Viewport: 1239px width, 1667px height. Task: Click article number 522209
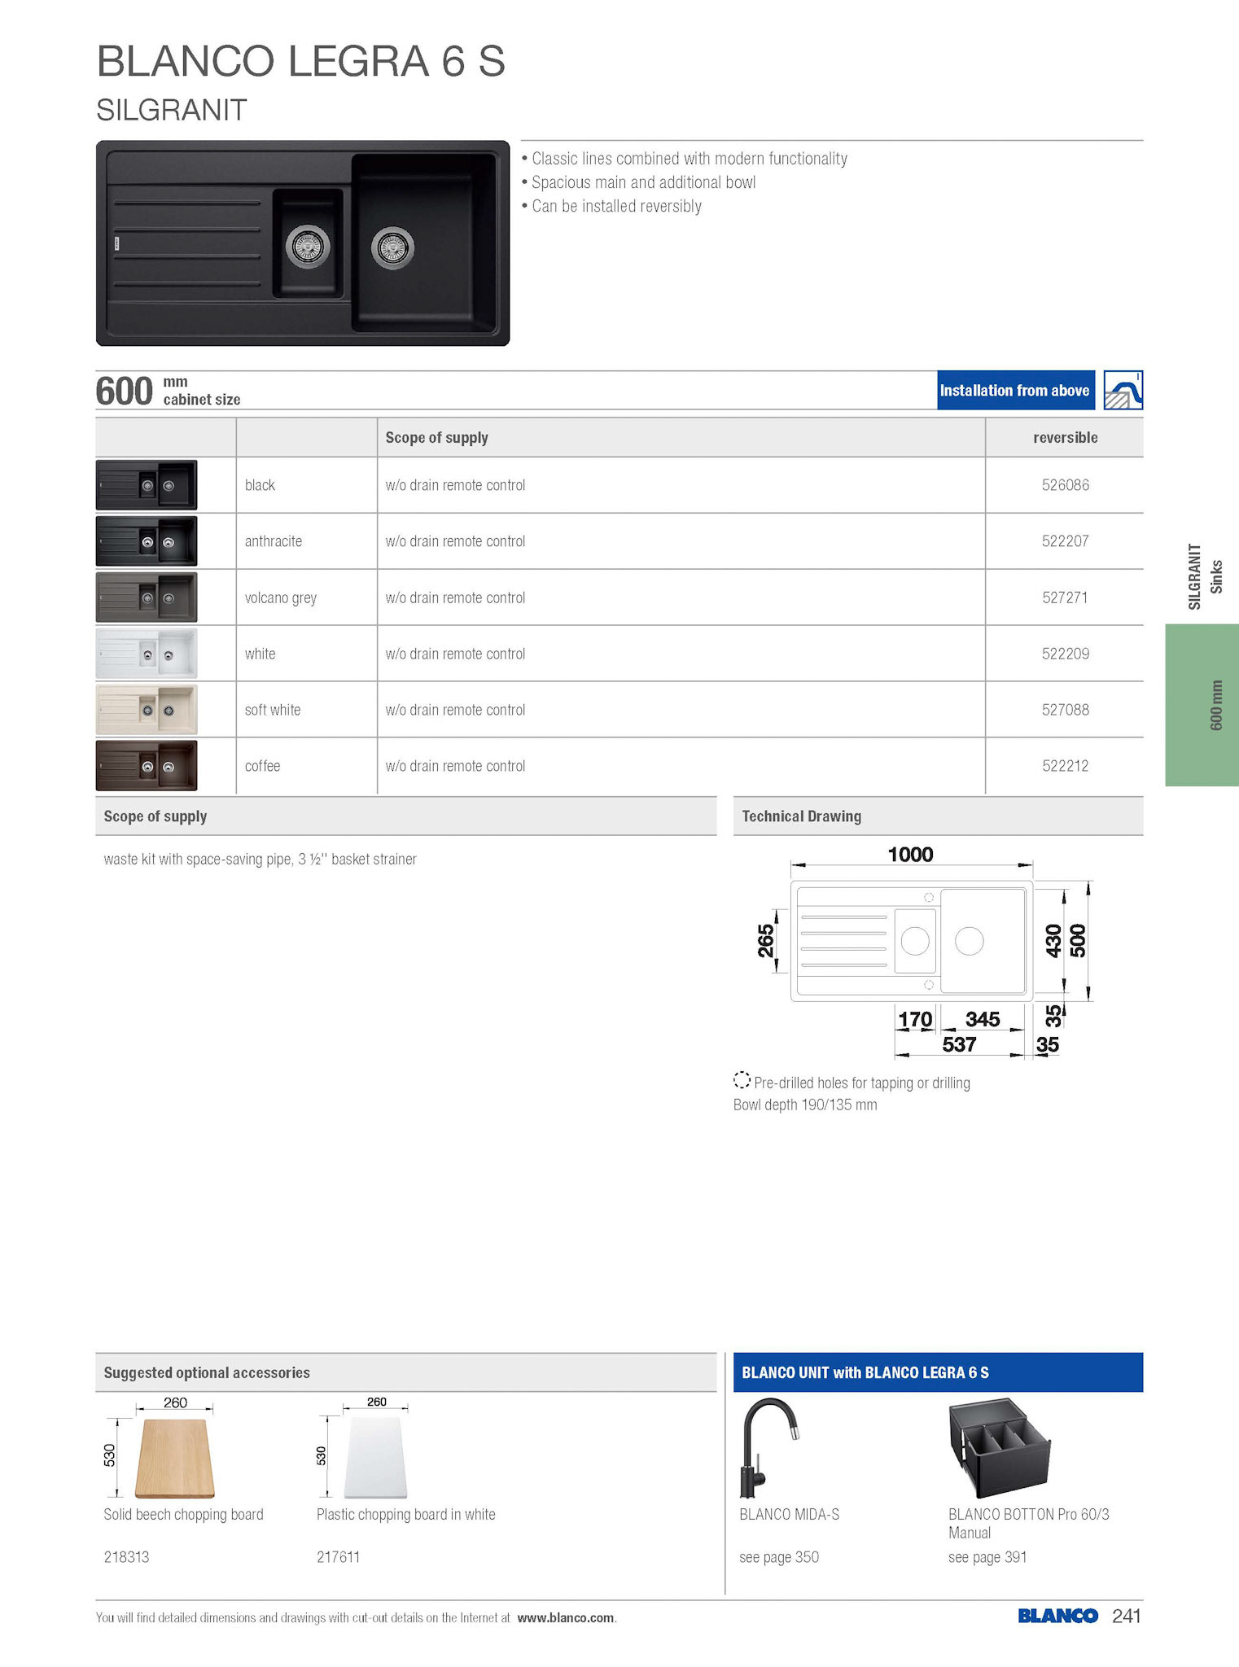(1066, 654)
